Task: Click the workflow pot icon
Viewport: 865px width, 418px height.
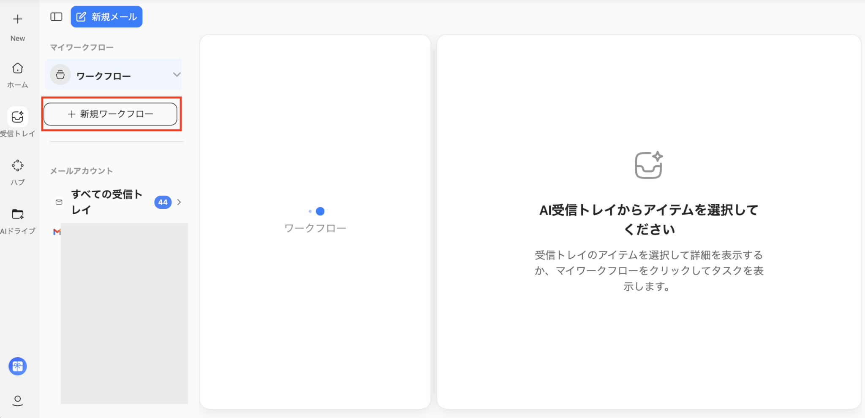Action: 60,75
